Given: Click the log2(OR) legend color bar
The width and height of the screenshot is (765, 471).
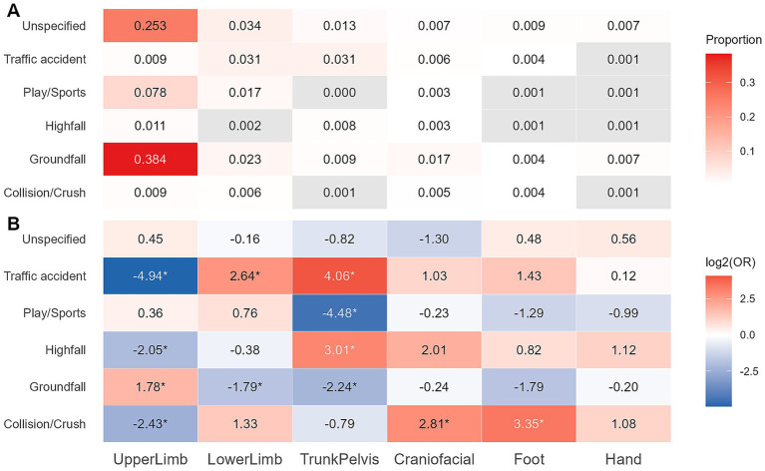Looking at the screenshot, I should (x=719, y=341).
